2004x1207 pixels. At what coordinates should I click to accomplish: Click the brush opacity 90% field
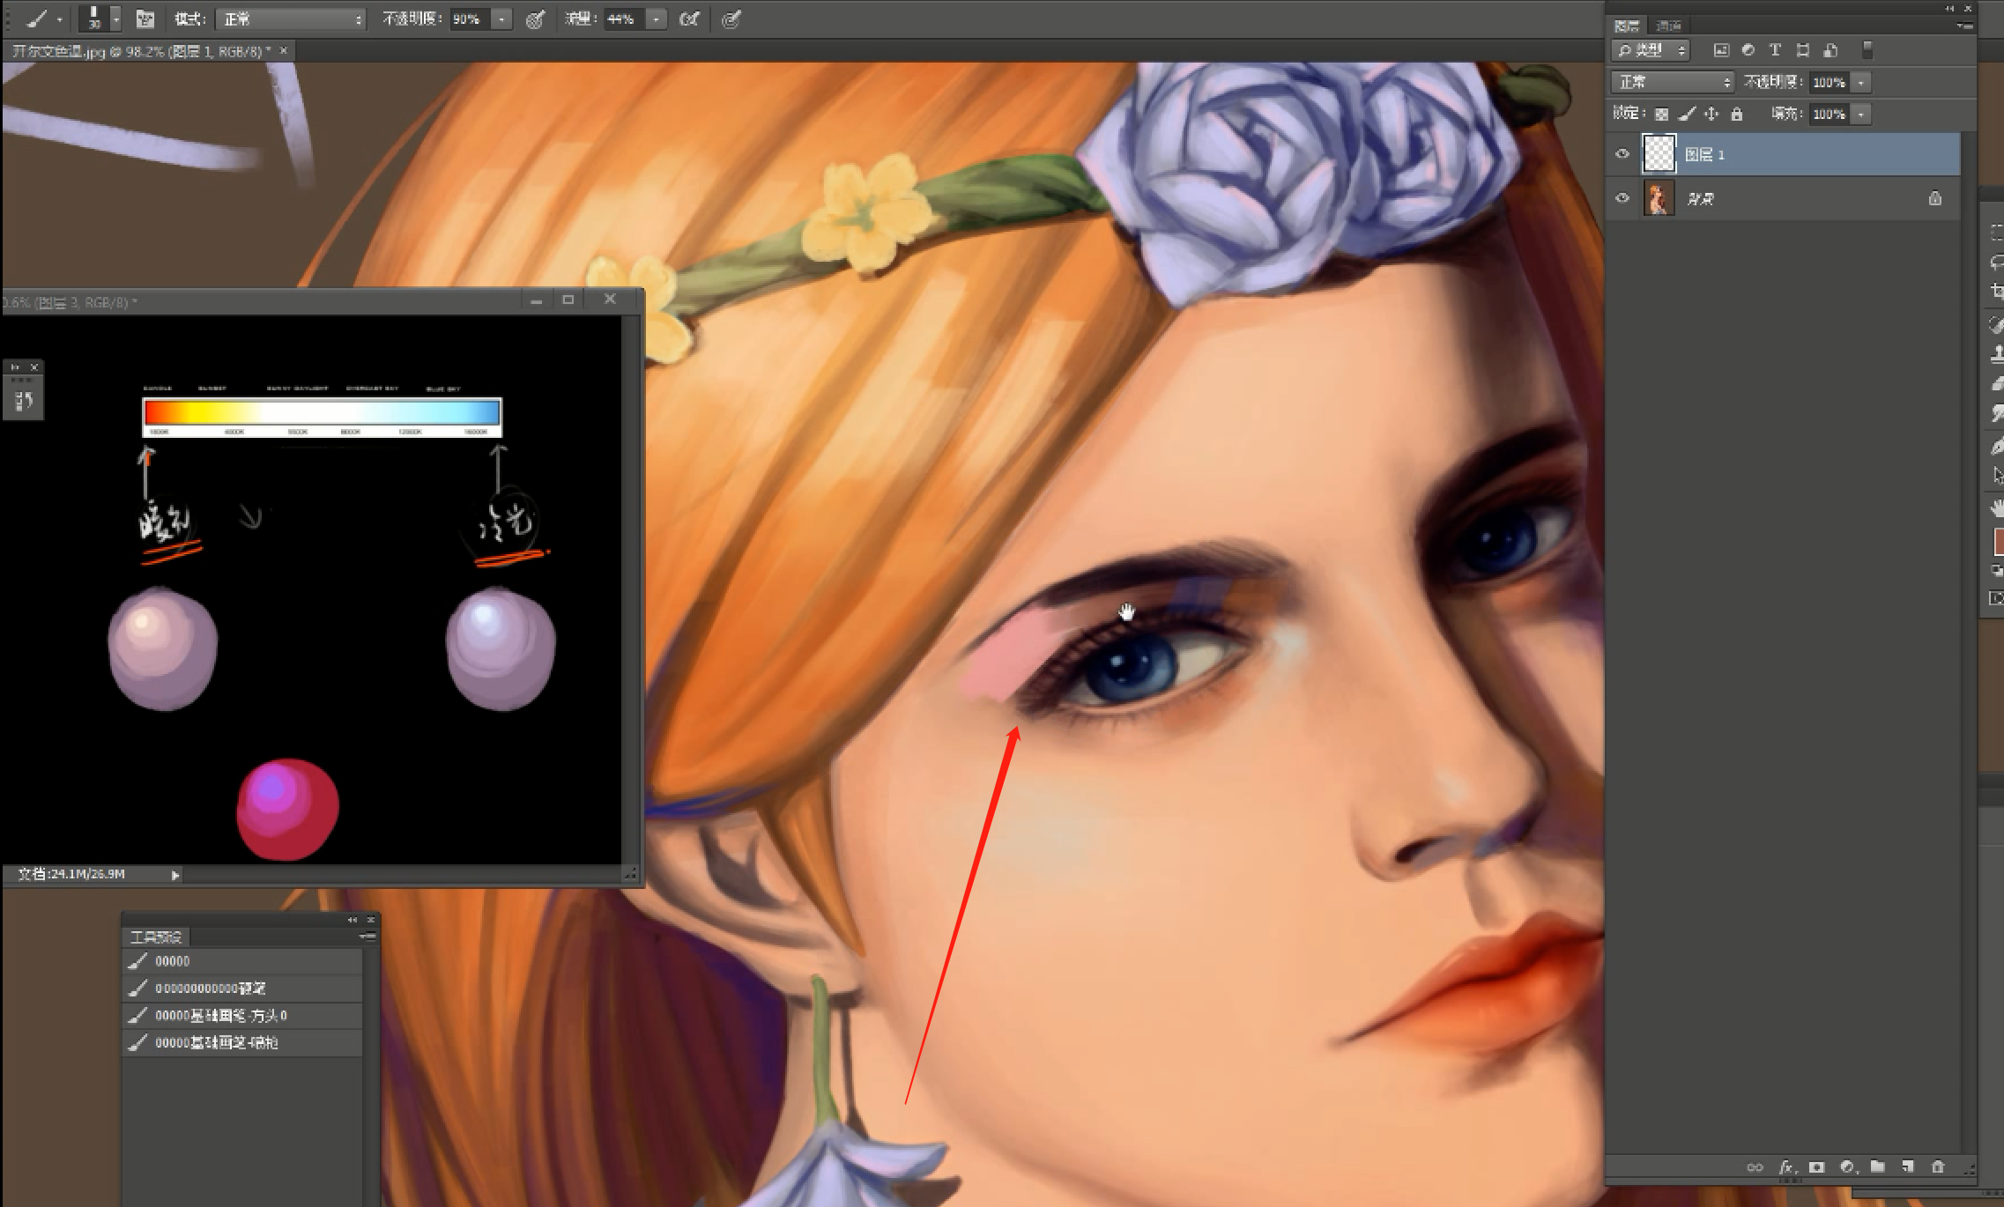[x=468, y=19]
